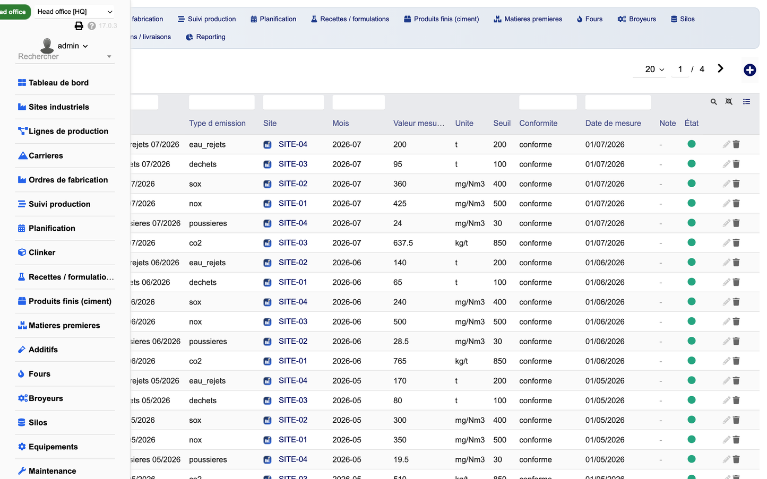Sort by Type d emission column
Screen dimensions: 767x479
(x=217, y=123)
